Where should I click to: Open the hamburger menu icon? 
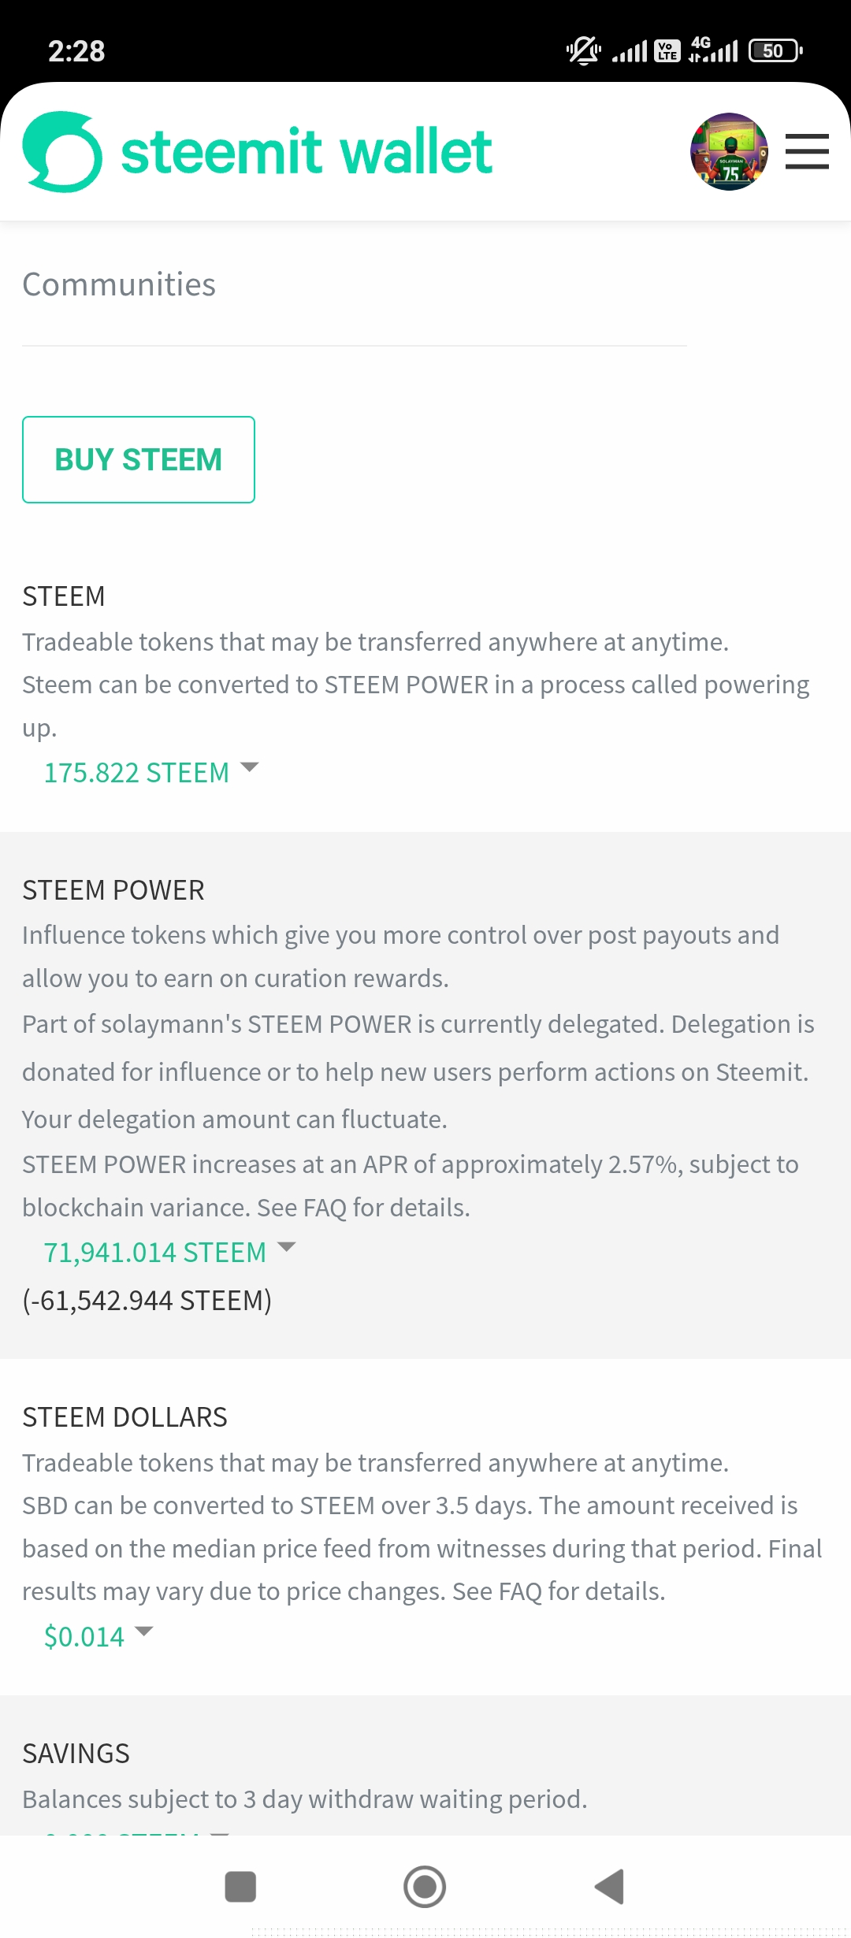(807, 151)
